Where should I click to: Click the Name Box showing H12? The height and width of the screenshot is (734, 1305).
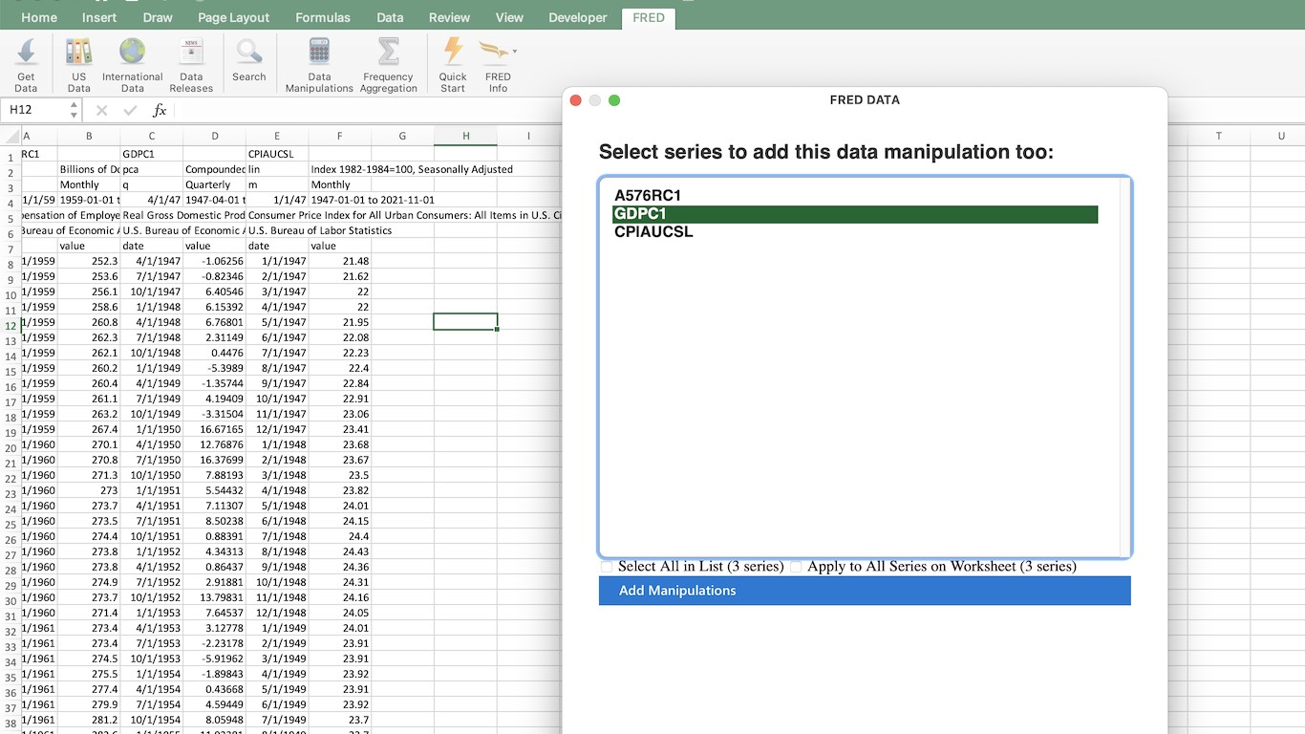pos(34,110)
